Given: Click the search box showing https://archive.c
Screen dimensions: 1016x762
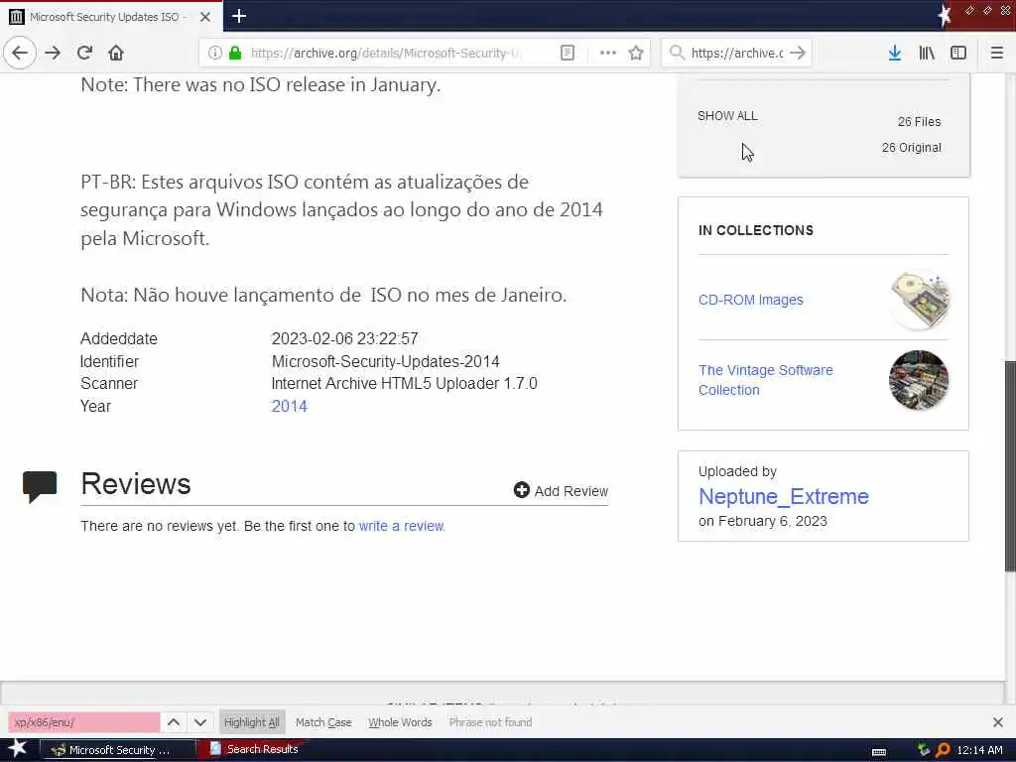Looking at the screenshot, I should (x=737, y=53).
